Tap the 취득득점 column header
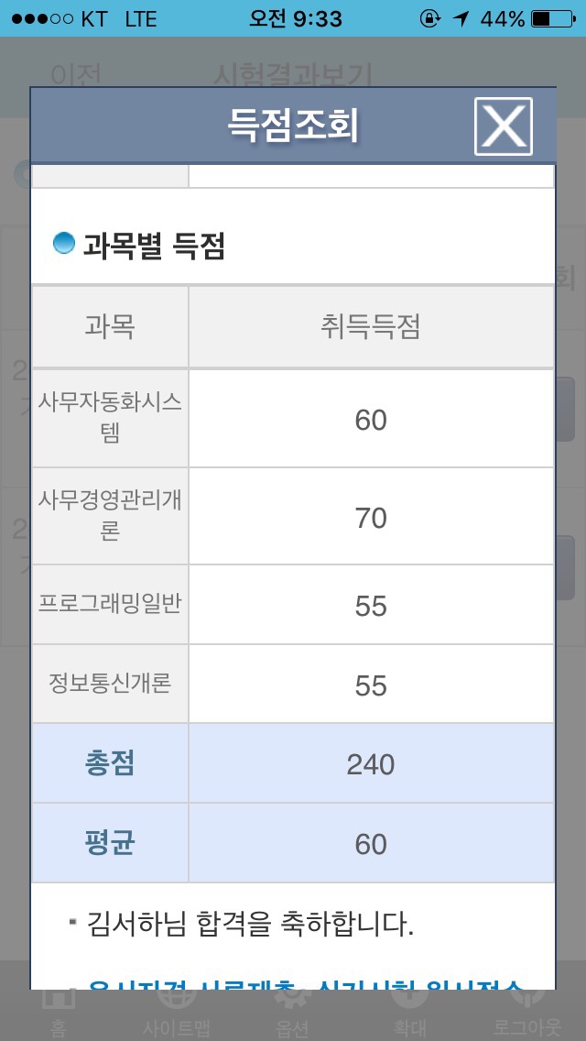This screenshot has width=586, height=1041. click(371, 327)
